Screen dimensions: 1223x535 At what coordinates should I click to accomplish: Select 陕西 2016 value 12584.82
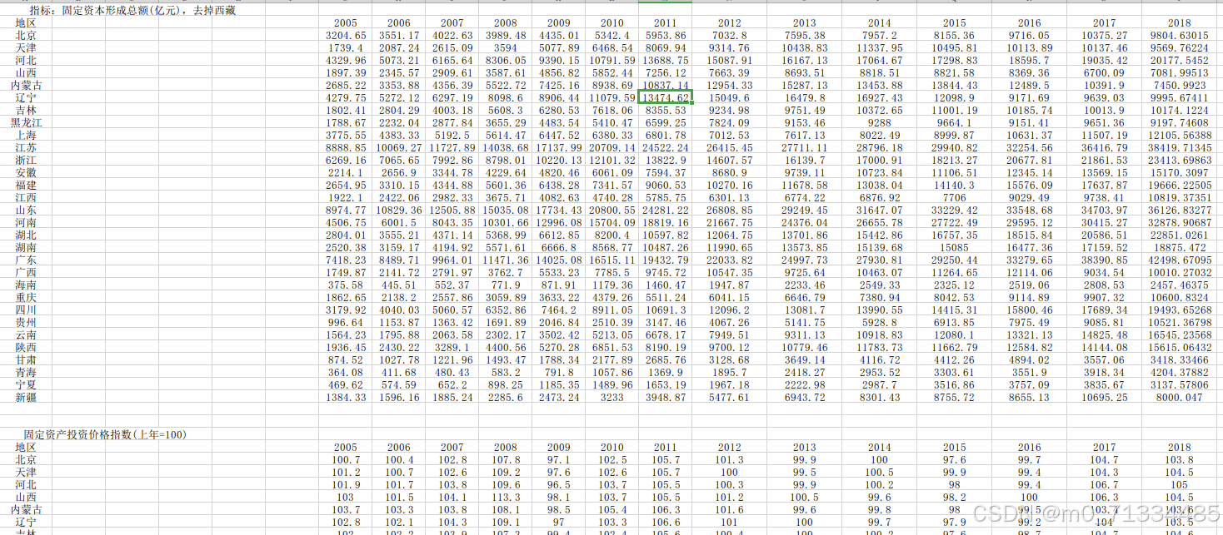[1030, 347]
